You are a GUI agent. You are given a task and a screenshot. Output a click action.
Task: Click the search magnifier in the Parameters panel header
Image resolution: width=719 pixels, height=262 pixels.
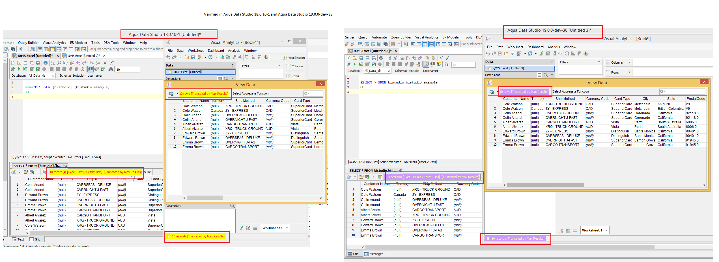[x=232, y=206]
